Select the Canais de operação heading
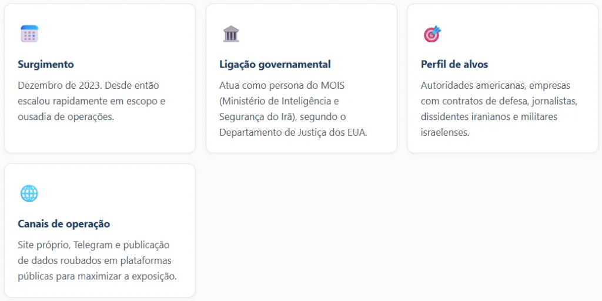Viewport: 602px width, 301px height. coord(64,224)
